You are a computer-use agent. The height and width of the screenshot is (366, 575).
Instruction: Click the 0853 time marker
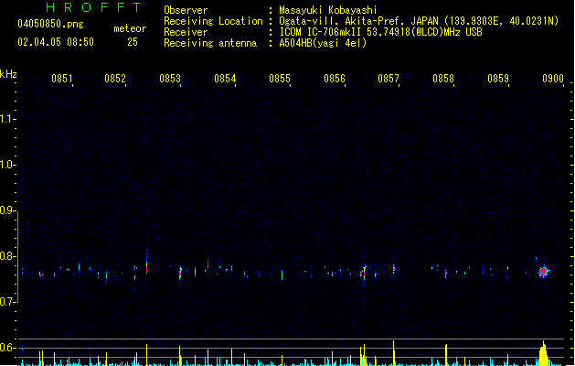point(170,79)
